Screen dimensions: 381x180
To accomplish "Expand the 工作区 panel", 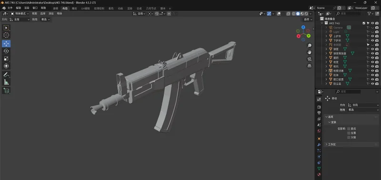I will tap(326, 145).
